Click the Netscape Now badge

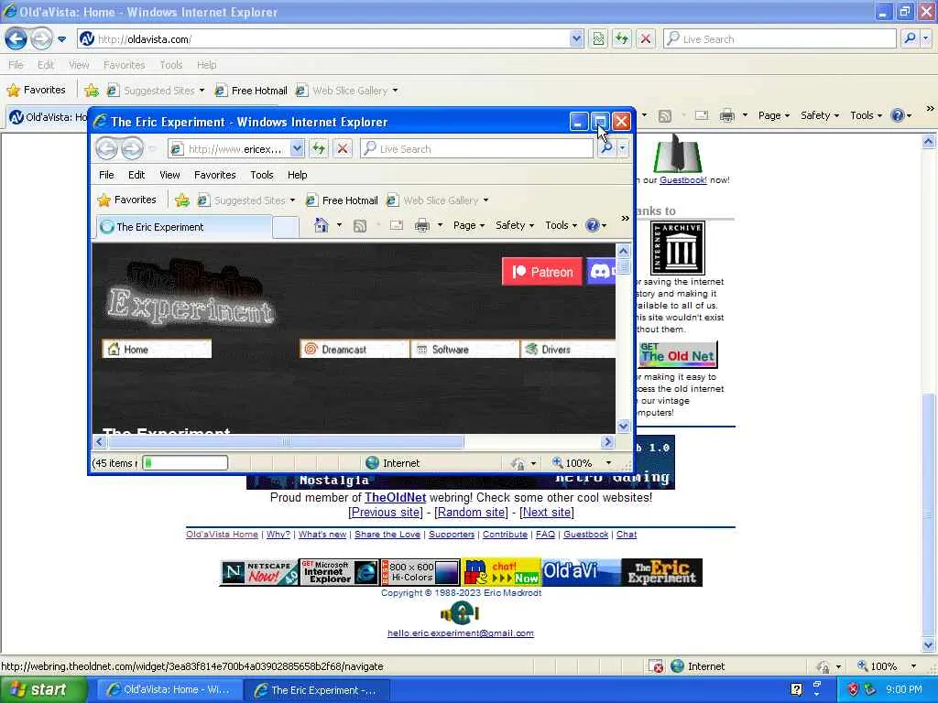[x=259, y=573]
